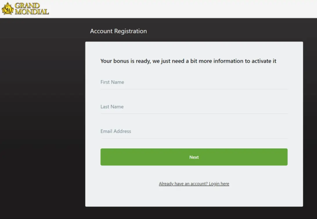Focus the Last Name field

pyautogui.click(x=194, y=107)
